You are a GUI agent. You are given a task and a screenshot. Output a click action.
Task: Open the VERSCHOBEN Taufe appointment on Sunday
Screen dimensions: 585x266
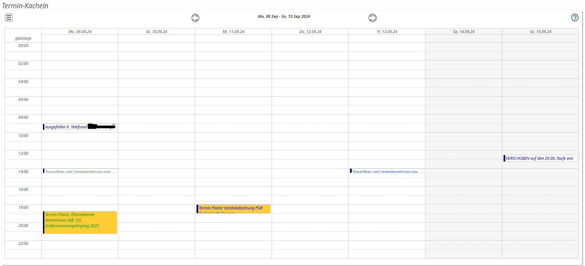[539, 158]
